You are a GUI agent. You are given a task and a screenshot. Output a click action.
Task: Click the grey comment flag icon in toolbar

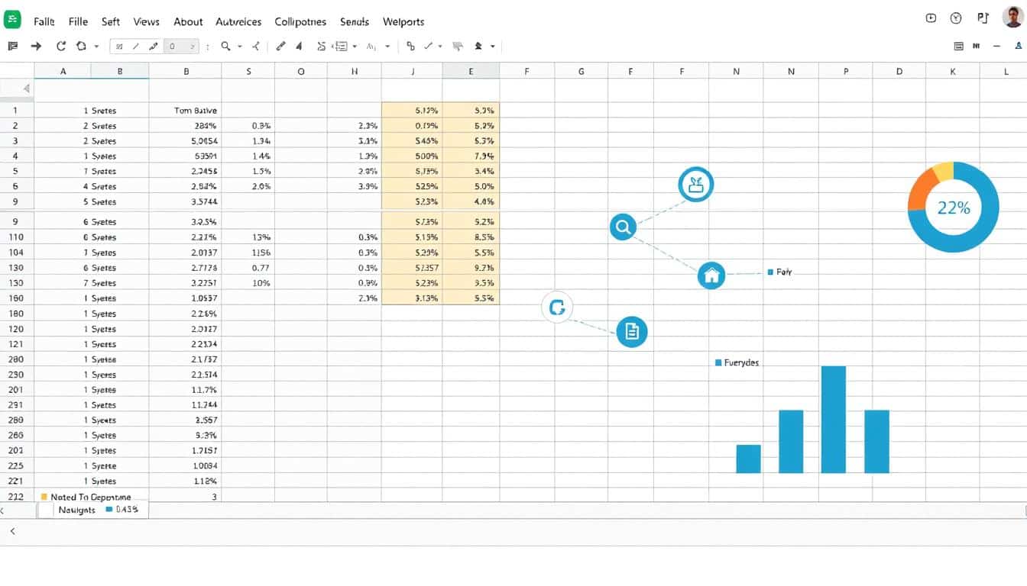tap(458, 47)
